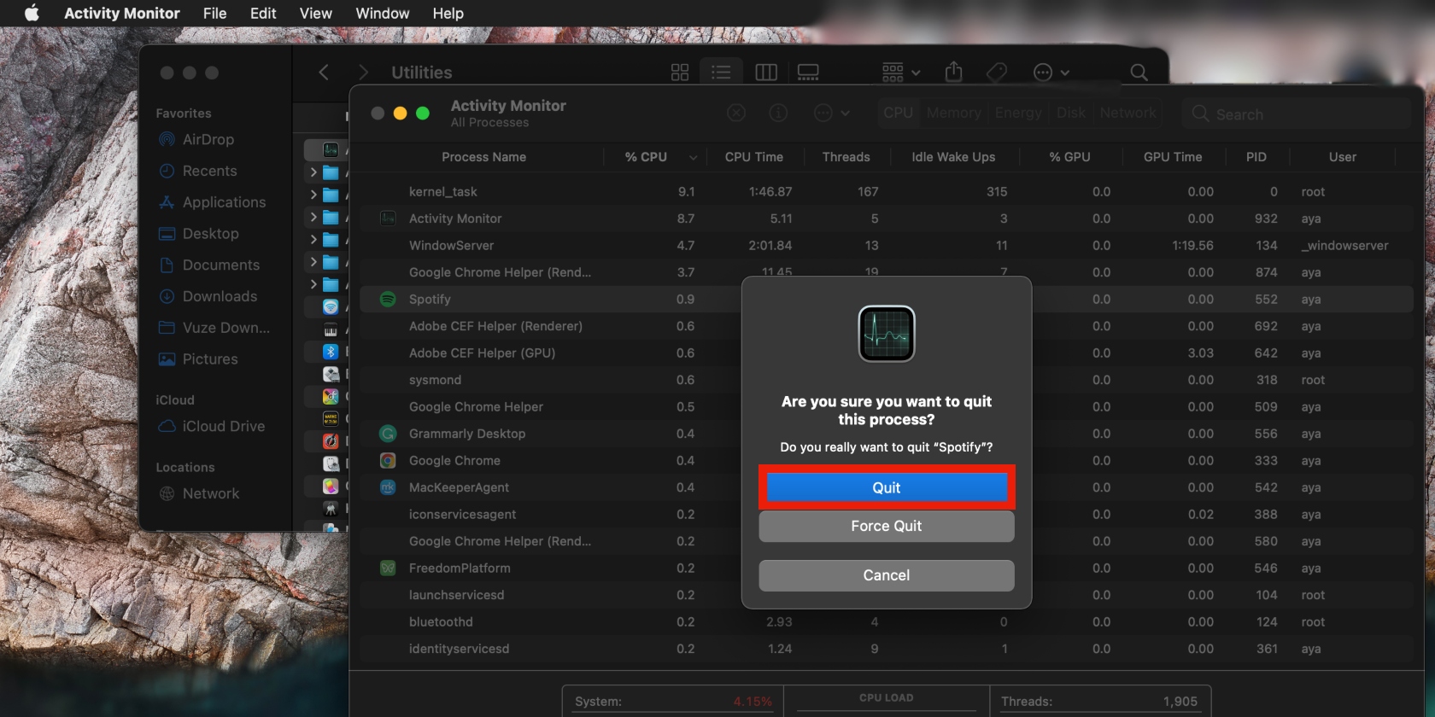Open the Help menu

pos(448,13)
